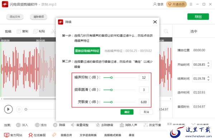Click the 选中时间 value 01:10.93
Viewport: 215px width, 139px height.
tap(199, 92)
